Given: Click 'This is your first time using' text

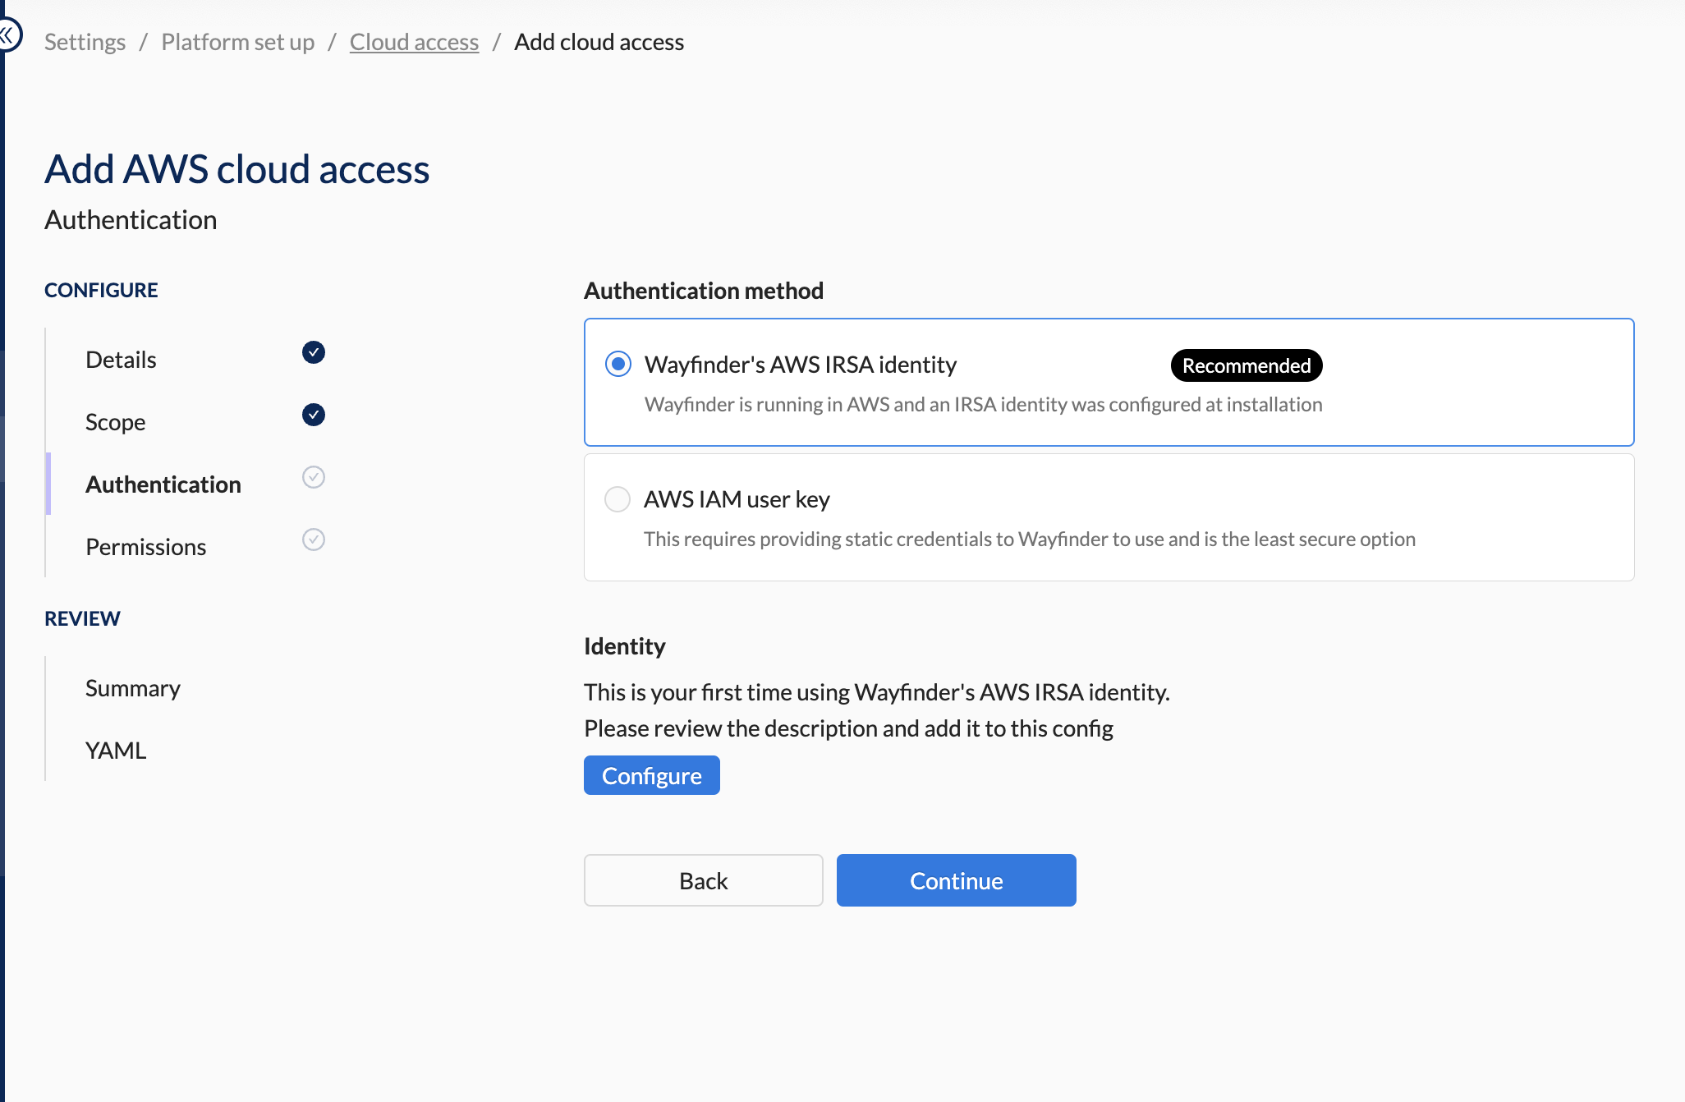Looking at the screenshot, I should (x=877, y=692).
